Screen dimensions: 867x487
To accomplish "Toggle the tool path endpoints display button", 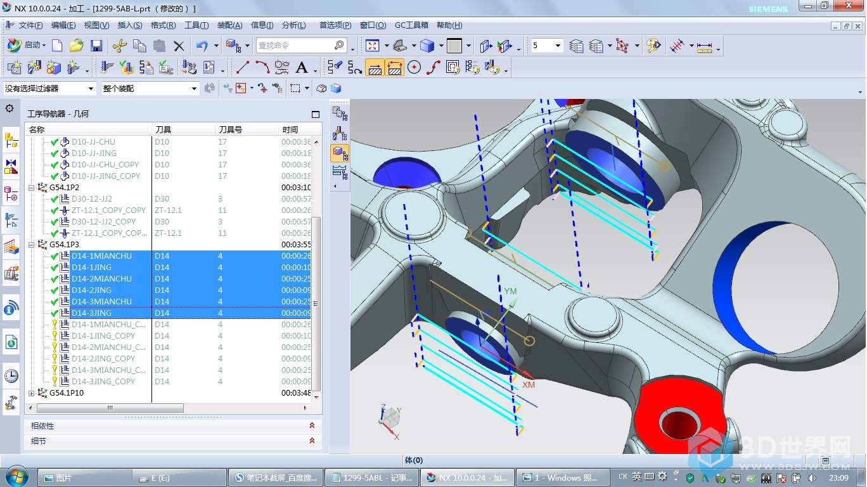I will click(x=394, y=67).
